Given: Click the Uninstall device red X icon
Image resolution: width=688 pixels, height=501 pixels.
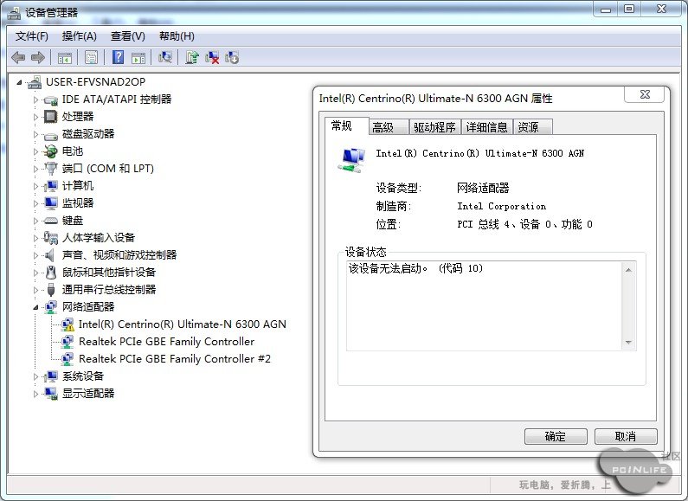Looking at the screenshot, I should pyautogui.click(x=212, y=57).
